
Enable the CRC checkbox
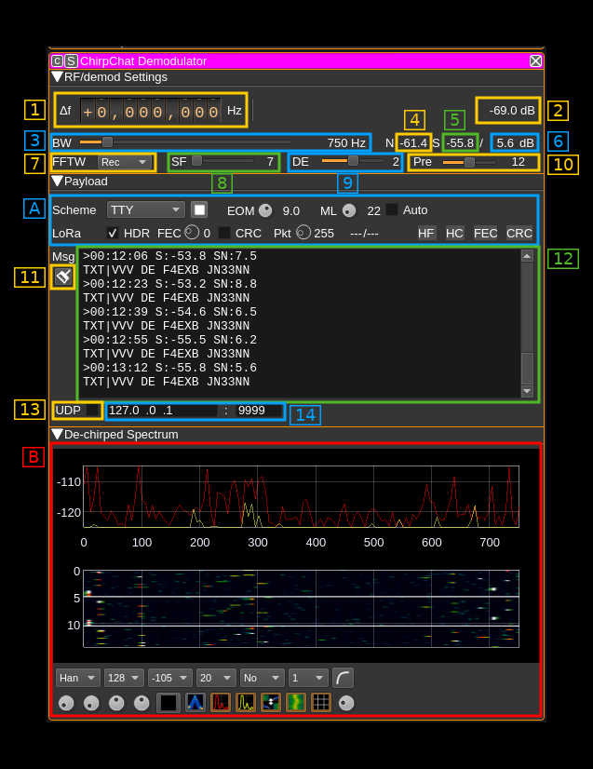click(x=224, y=233)
